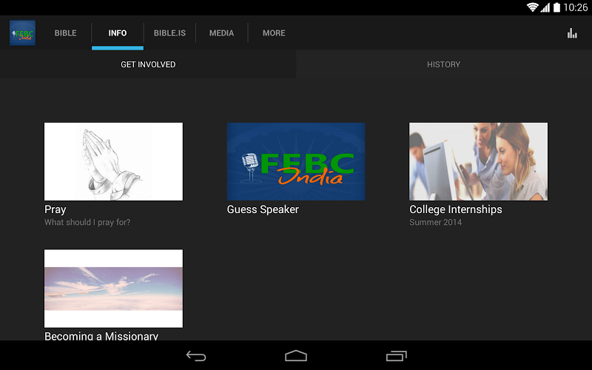
Task: Tap the 'Summer 2014' subtitle
Action: pos(435,223)
